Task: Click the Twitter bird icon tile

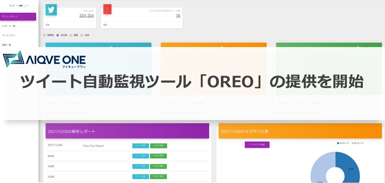Action: click(x=51, y=10)
